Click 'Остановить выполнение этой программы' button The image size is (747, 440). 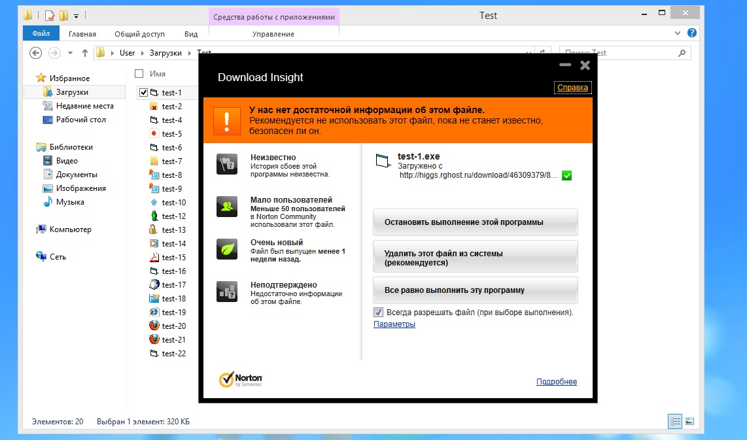(475, 222)
